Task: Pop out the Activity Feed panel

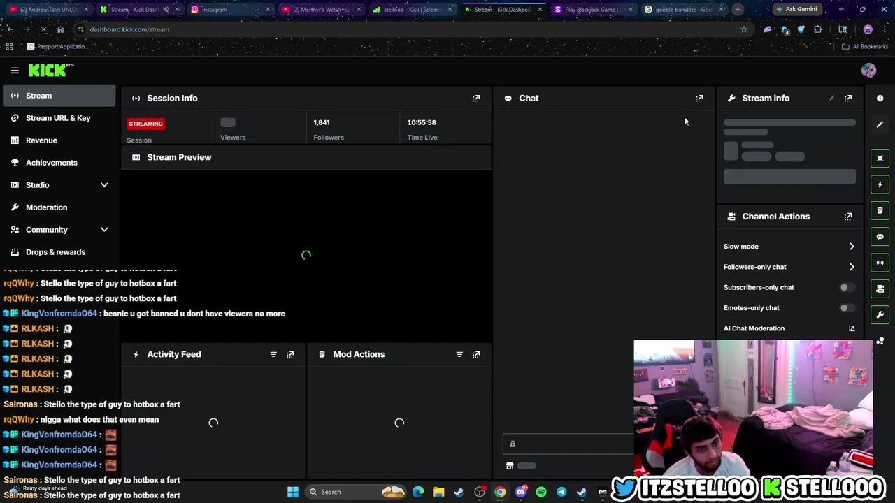Action: tap(290, 354)
